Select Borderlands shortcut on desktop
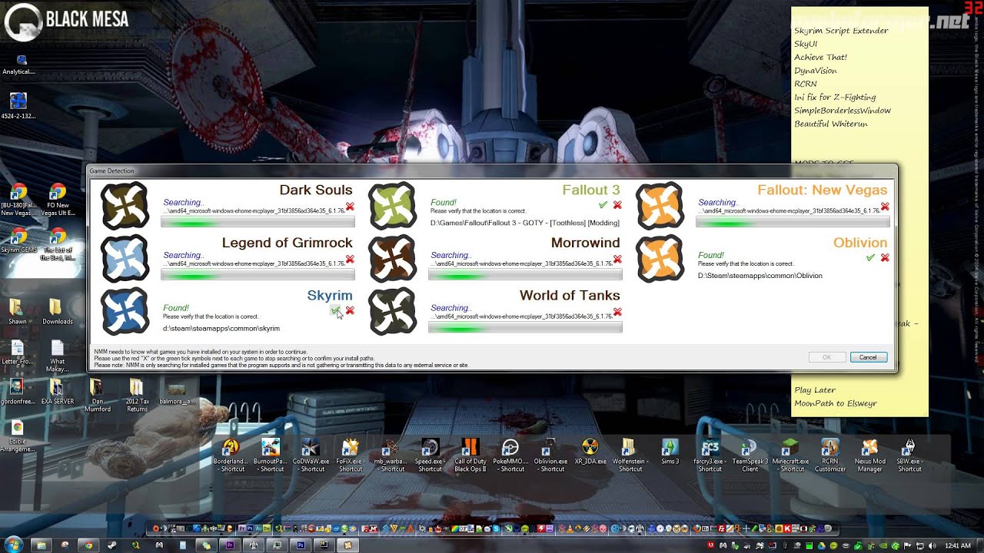The image size is (984, 553). tap(230, 455)
